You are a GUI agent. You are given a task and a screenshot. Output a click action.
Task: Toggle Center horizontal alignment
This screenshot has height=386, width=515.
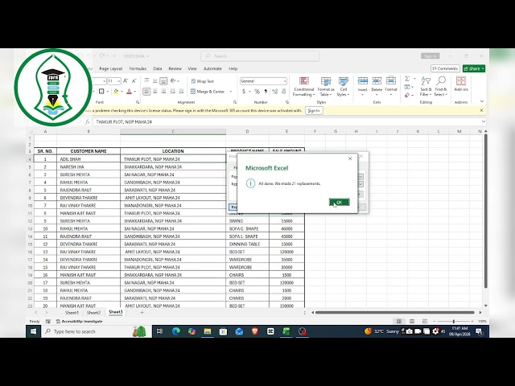tap(155, 92)
